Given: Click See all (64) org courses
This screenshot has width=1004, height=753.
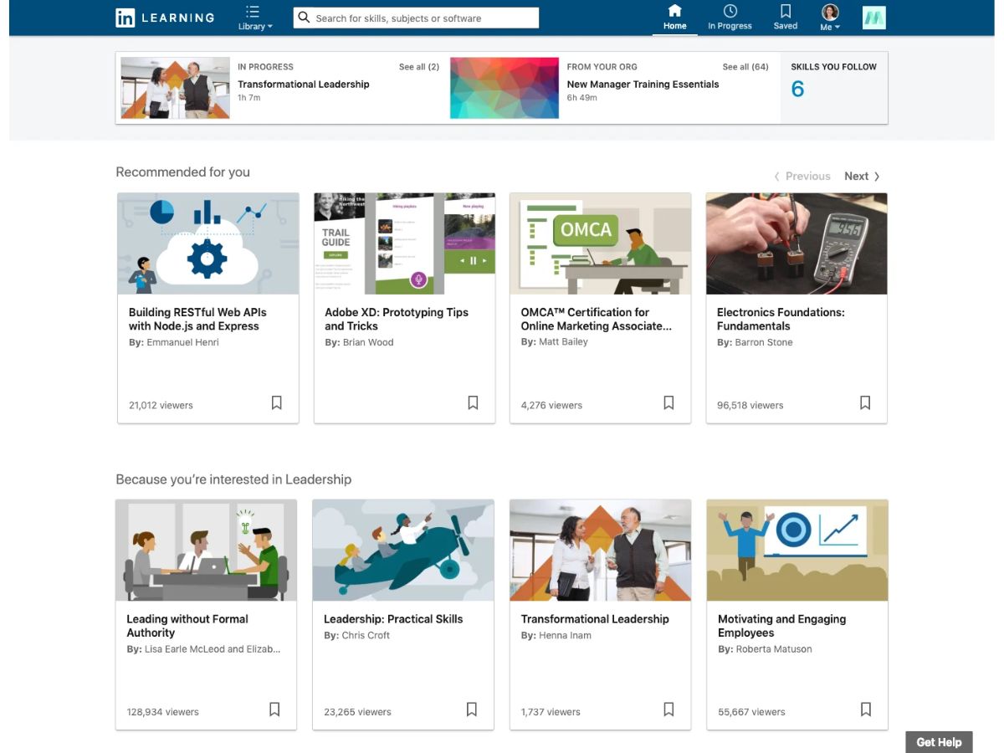Looking at the screenshot, I should point(745,67).
